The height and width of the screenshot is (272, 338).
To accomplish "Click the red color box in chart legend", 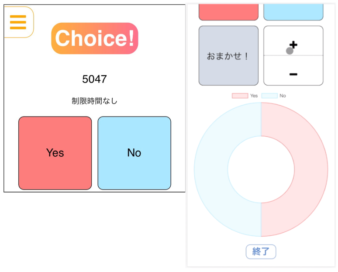I will [240, 96].
